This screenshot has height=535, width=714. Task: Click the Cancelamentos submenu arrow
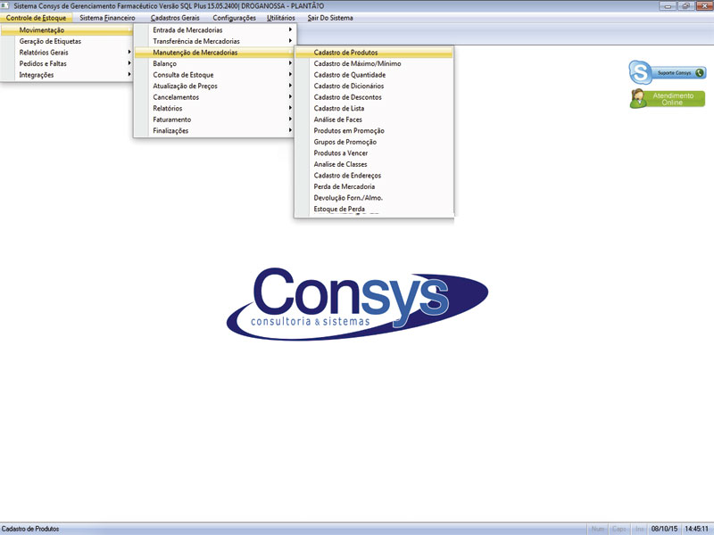290,96
